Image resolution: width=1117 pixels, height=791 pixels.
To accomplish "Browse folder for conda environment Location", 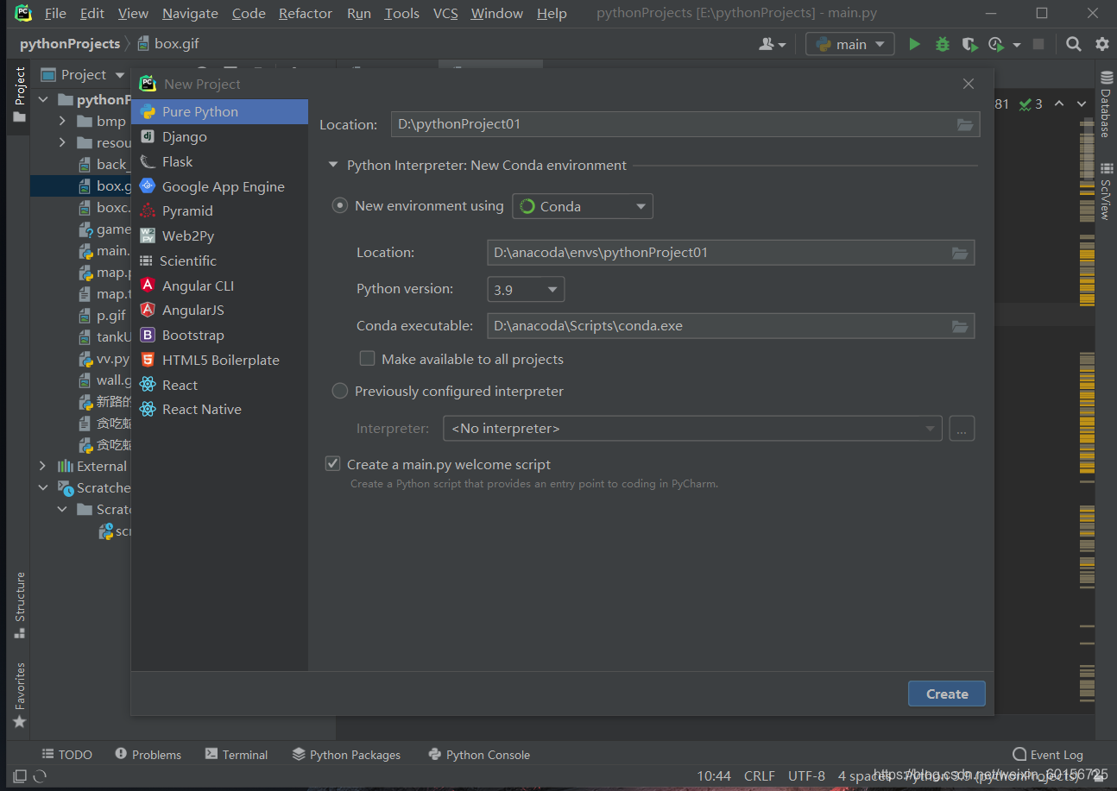I will 960,253.
